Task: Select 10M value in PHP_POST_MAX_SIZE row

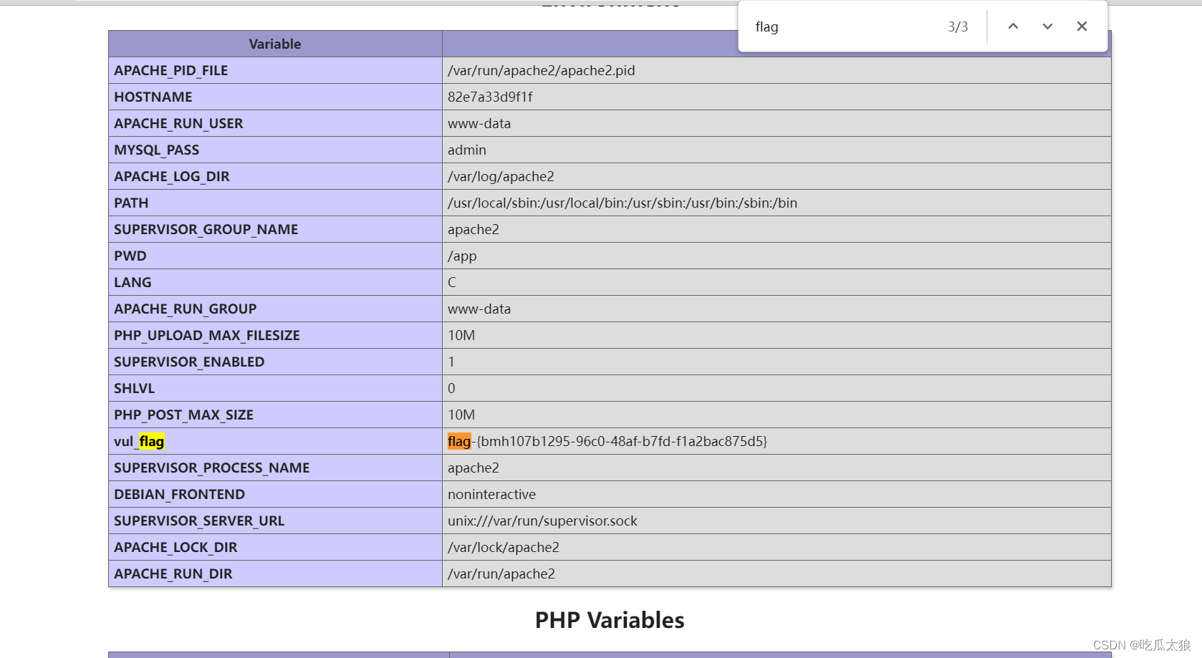Action: pos(461,415)
